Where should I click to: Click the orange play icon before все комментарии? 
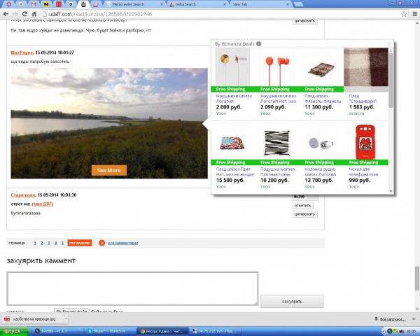(x=101, y=243)
